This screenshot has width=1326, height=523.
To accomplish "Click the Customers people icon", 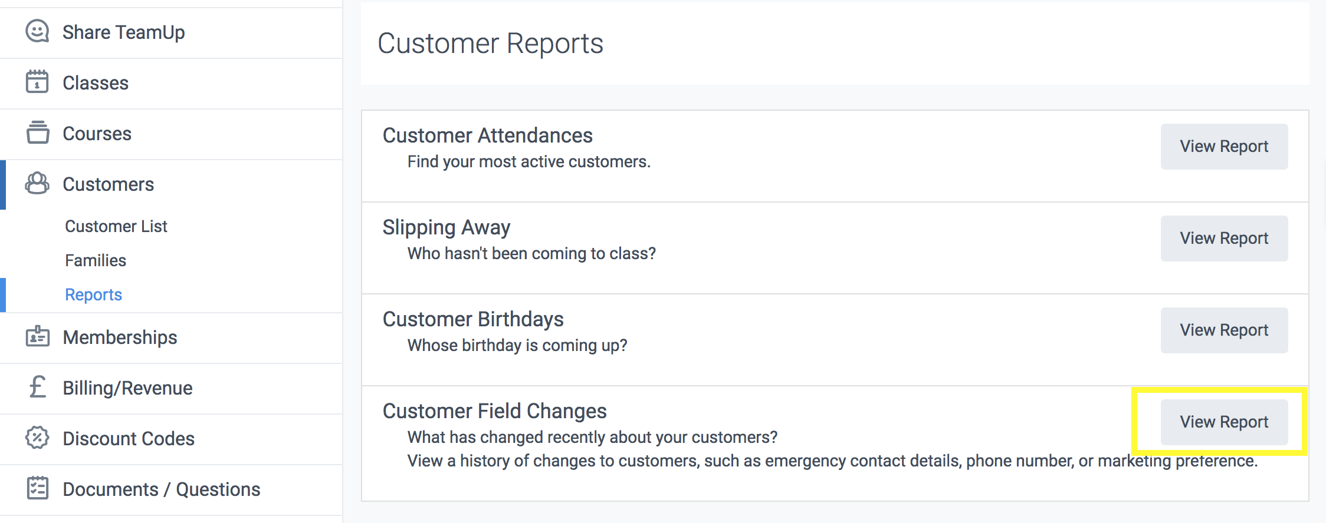I will point(37,184).
